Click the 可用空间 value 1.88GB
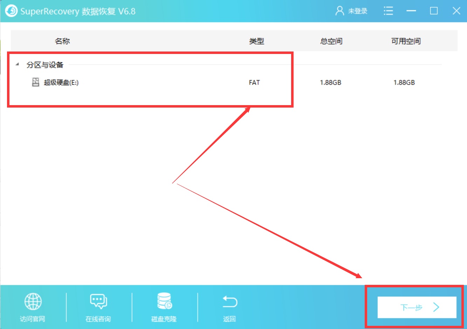Viewport: 467px width, 329px height. [405, 82]
